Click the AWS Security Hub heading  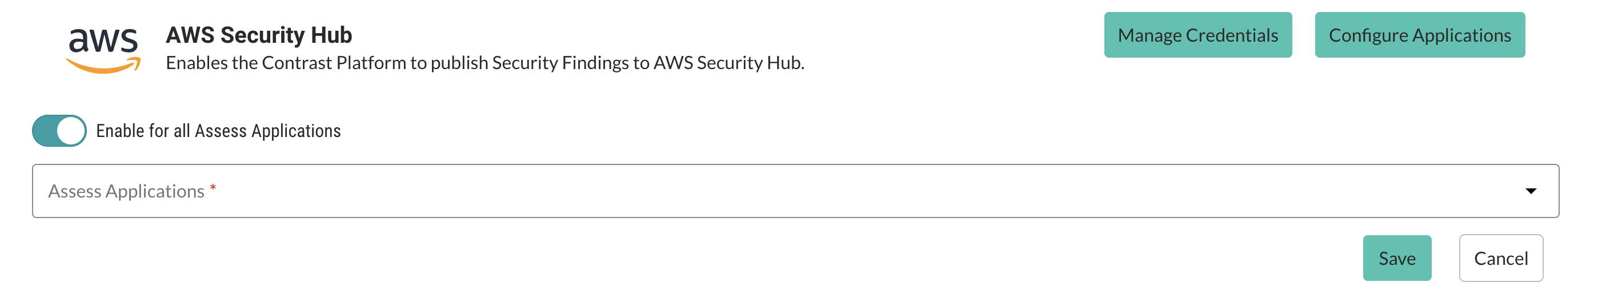[259, 35]
